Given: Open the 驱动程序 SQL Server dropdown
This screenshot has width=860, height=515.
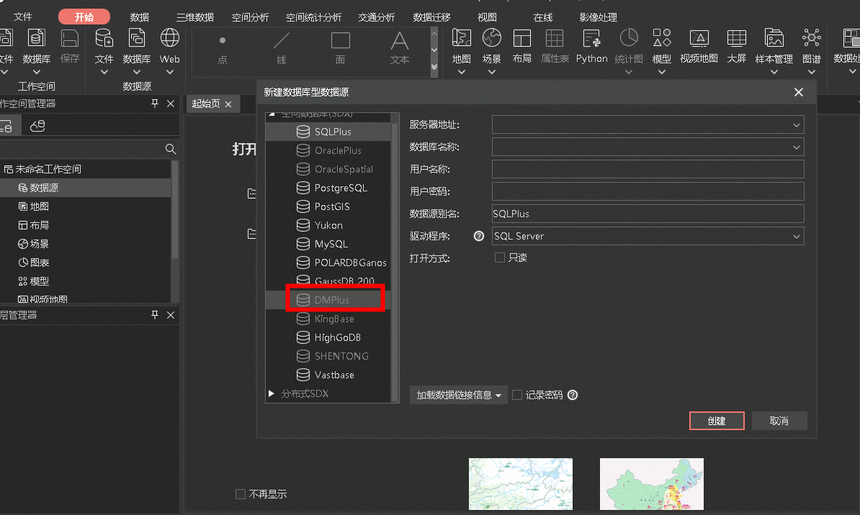Looking at the screenshot, I should 797,237.
